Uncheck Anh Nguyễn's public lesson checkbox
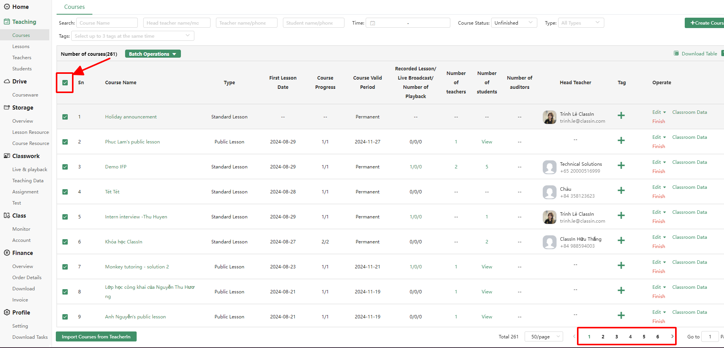The image size is (724, 348). [65, 317]
